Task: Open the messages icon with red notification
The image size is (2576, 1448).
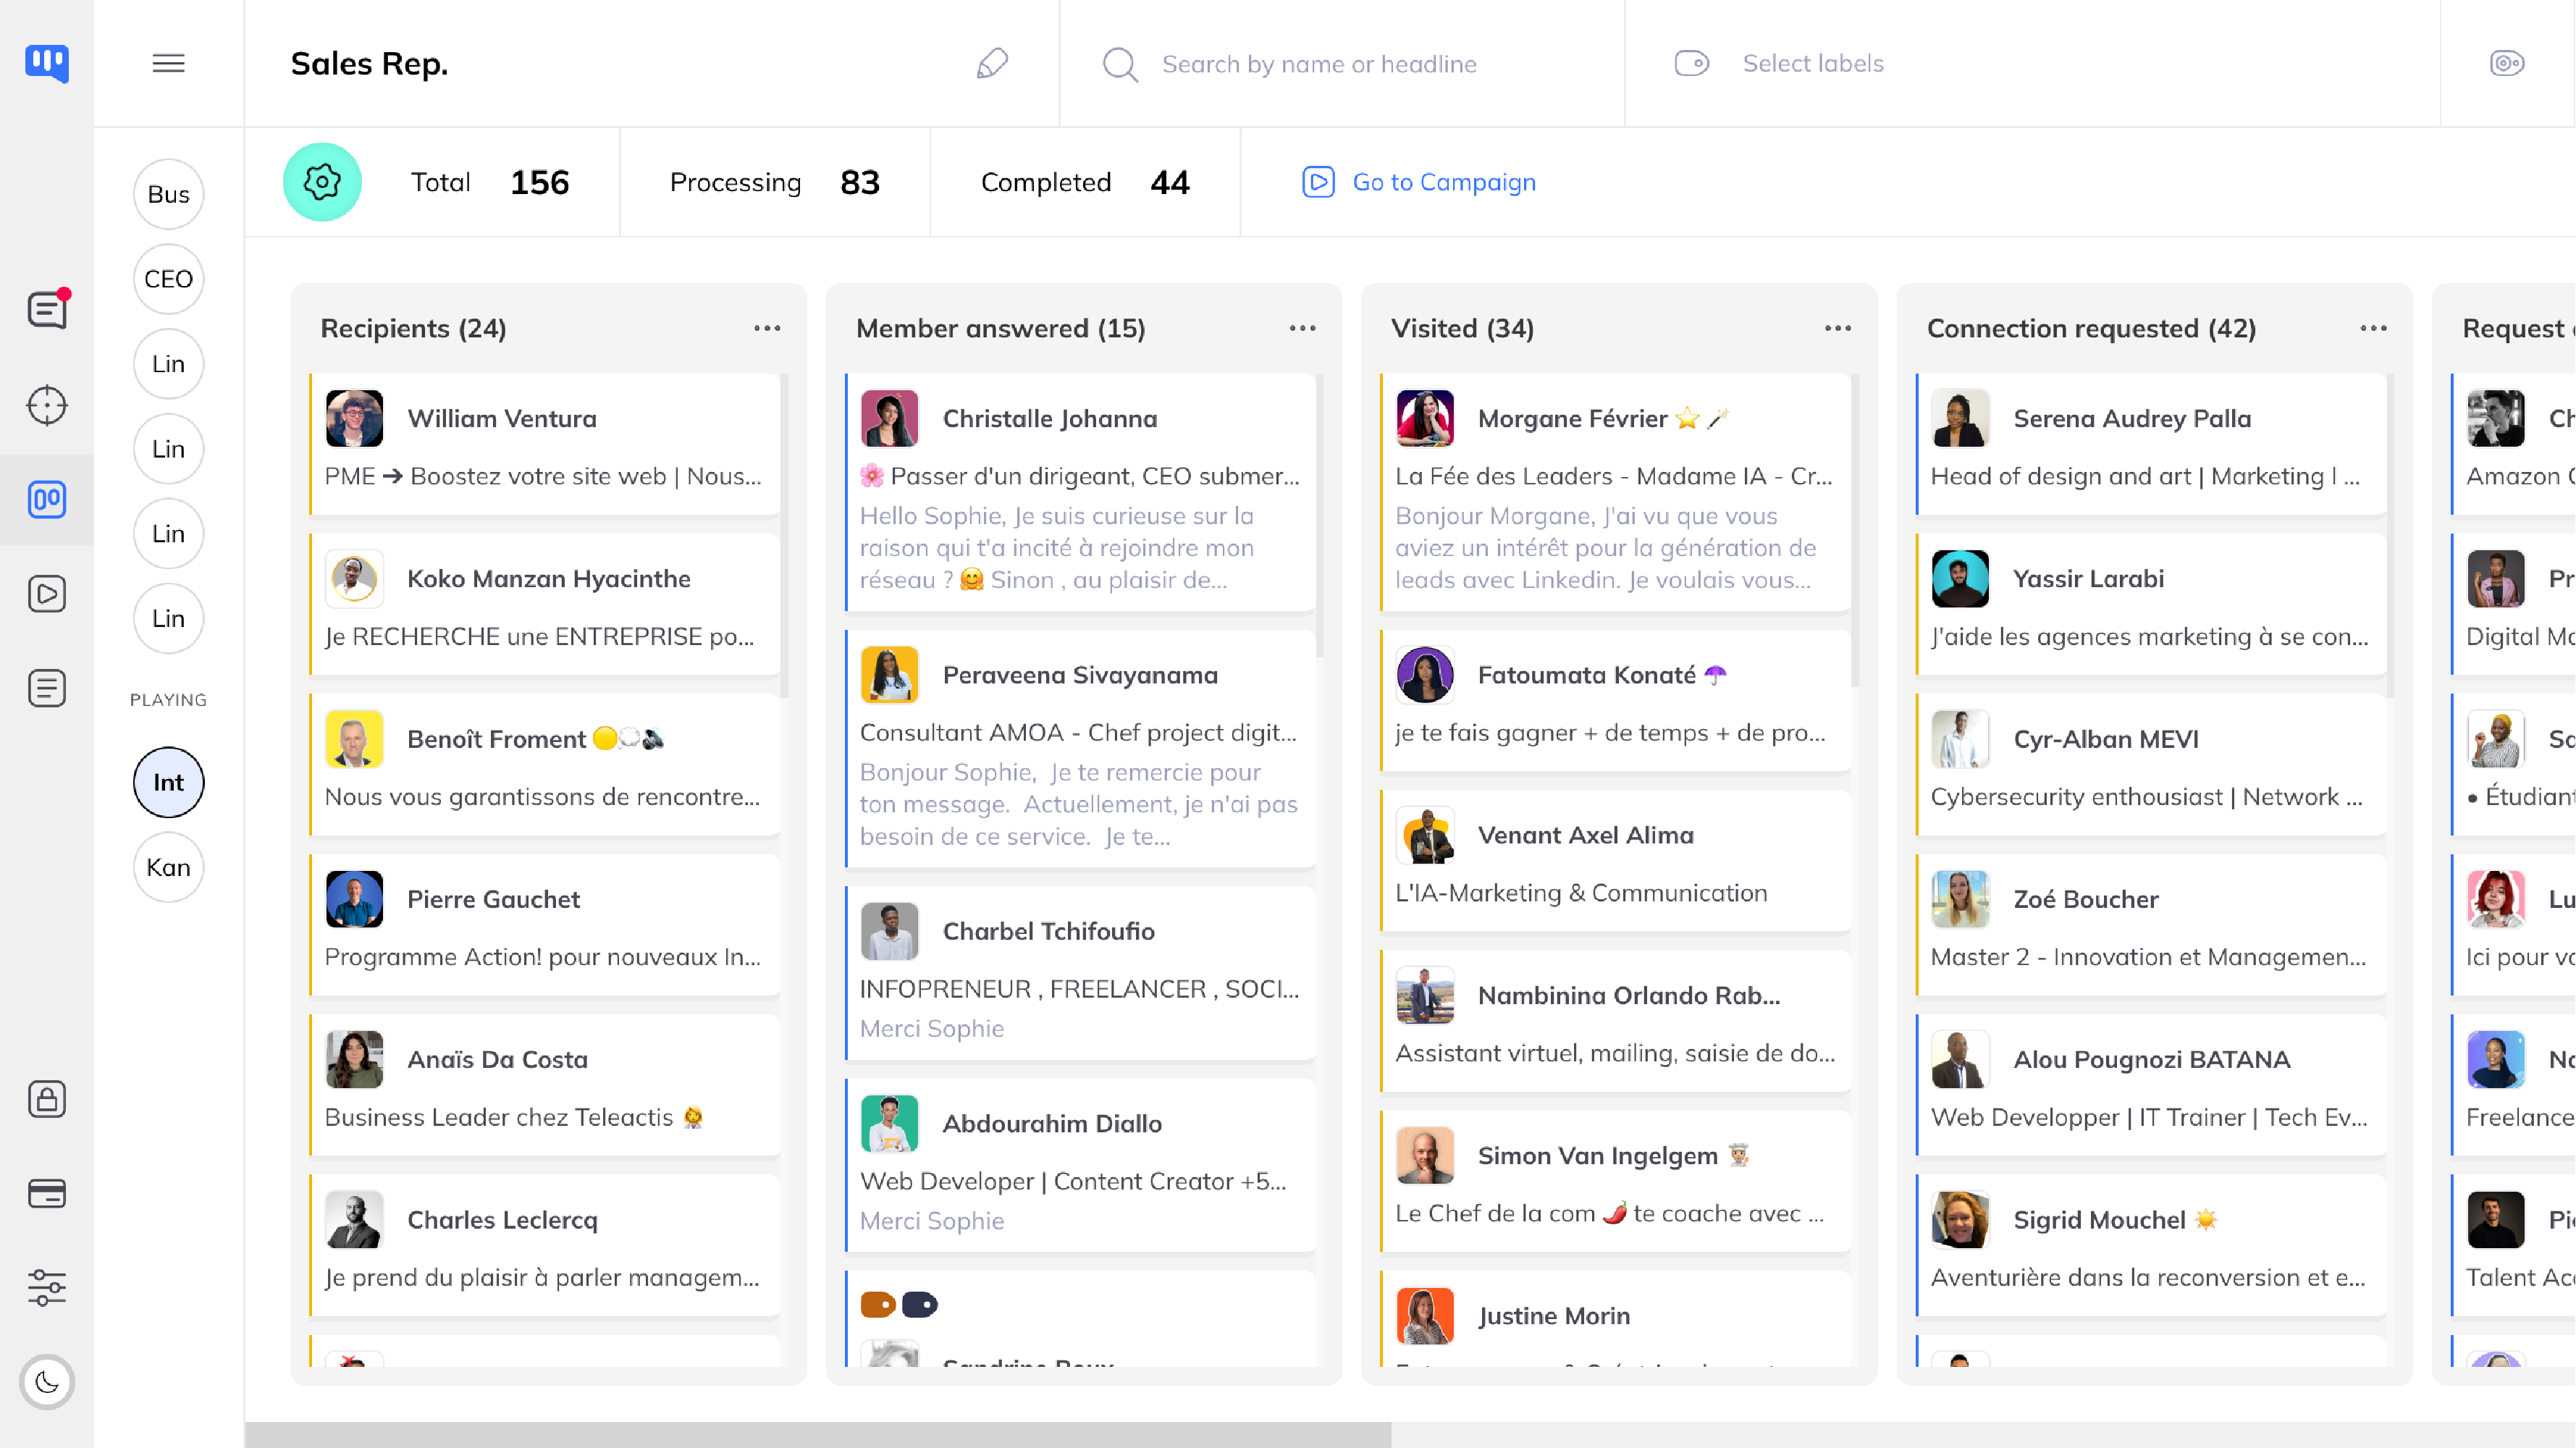Action: point(47,310)
